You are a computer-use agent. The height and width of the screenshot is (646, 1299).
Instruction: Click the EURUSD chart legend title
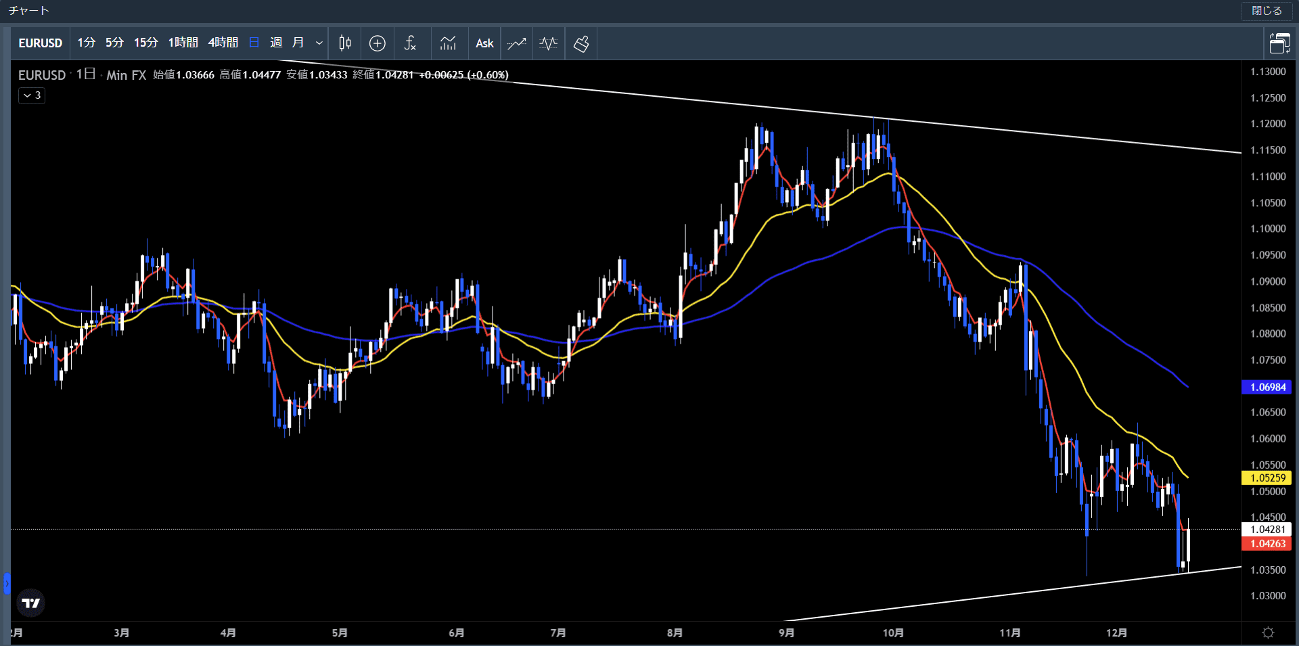pyautogui.click(x=42, y=75)
